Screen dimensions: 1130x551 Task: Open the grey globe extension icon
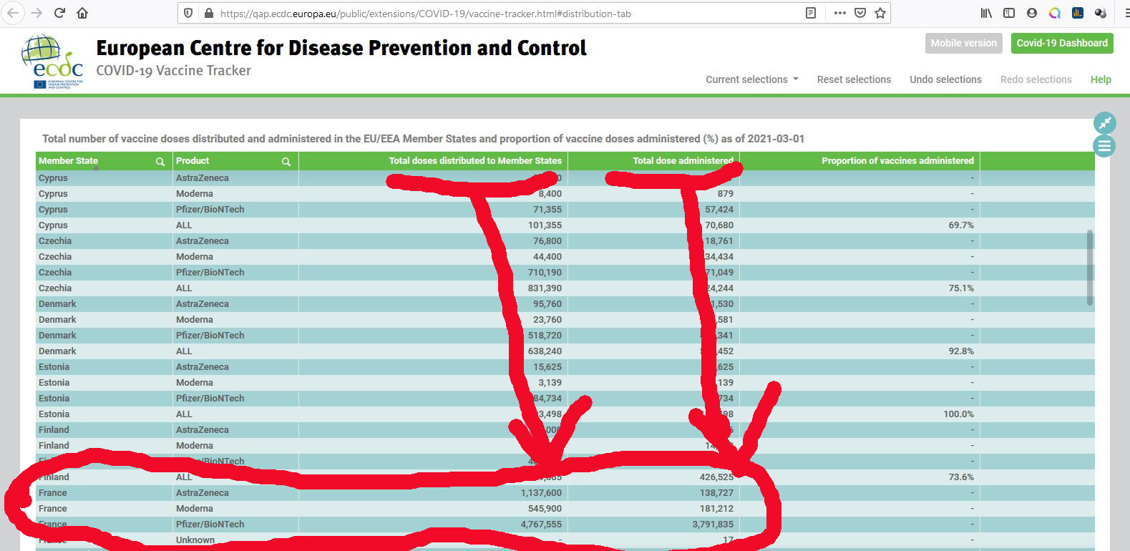point(1101,13)
